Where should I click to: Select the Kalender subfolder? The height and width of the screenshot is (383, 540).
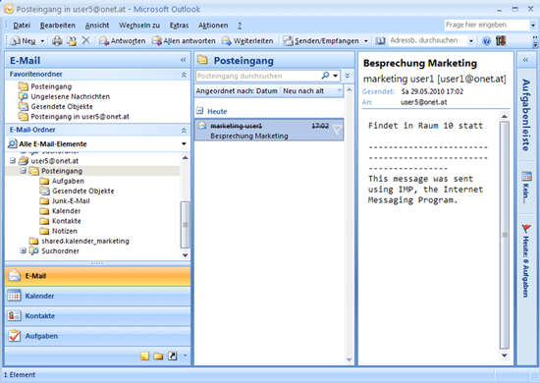click(x=66, y=211)
